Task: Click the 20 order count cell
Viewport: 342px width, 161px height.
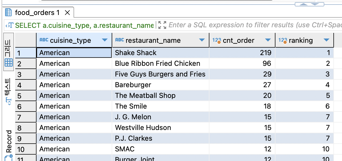Action: click(x=242, y=95)
